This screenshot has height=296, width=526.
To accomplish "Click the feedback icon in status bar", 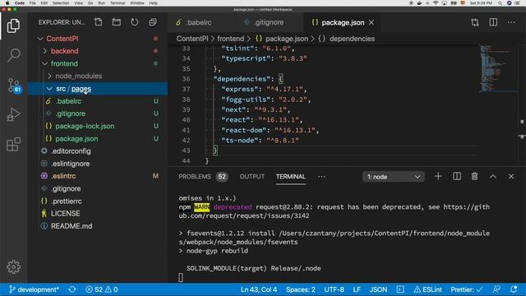I will (496, 289).
